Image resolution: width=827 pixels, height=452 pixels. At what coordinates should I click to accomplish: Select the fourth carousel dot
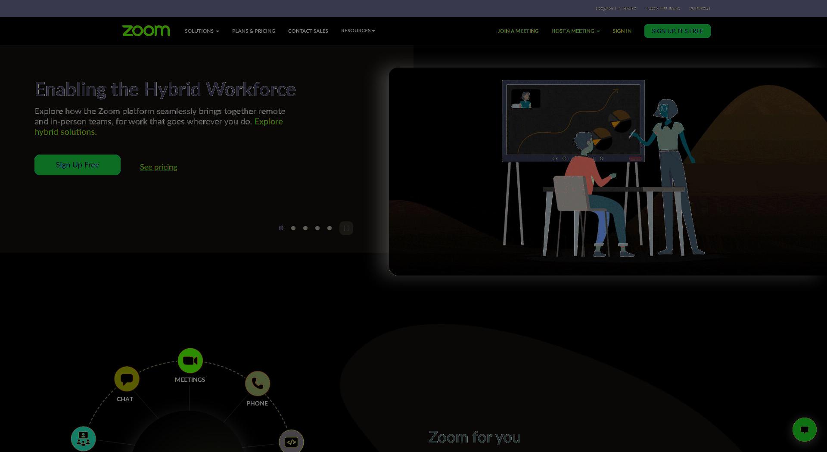(x=317, y=228)
